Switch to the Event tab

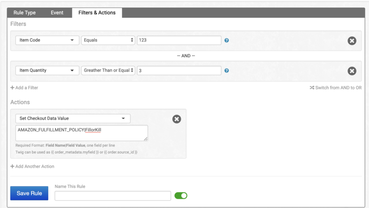(57, 13)
